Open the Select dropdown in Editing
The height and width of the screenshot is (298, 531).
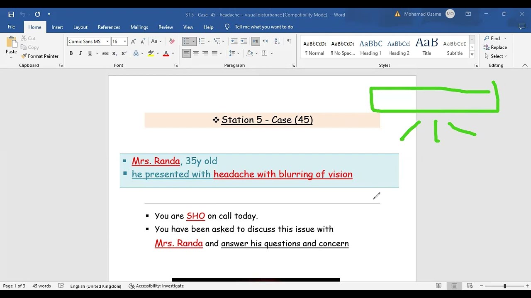(x=495, y=56)
